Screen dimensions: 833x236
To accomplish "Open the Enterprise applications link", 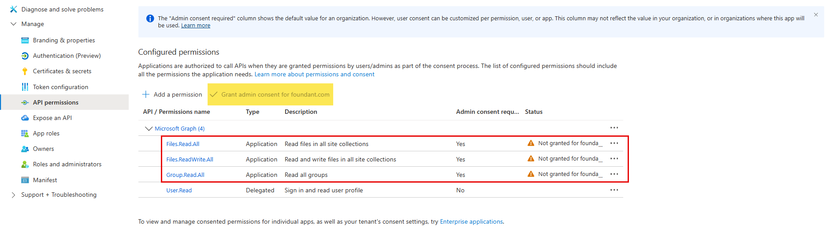I will [x=471, y=221].
